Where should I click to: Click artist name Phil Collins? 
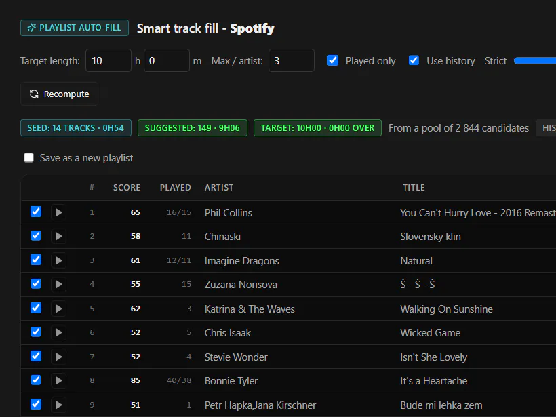pos(229,213)
